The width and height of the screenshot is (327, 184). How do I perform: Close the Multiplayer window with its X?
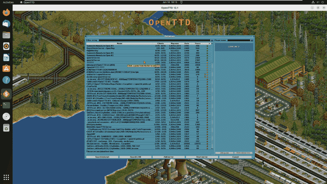click(x=86, y=36)
